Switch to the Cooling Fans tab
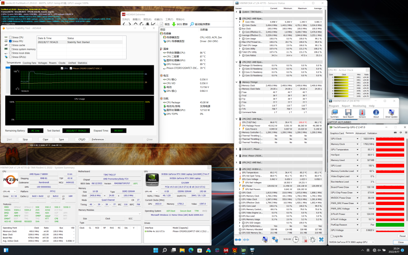The image size is (408, 255). click(29, 63)
